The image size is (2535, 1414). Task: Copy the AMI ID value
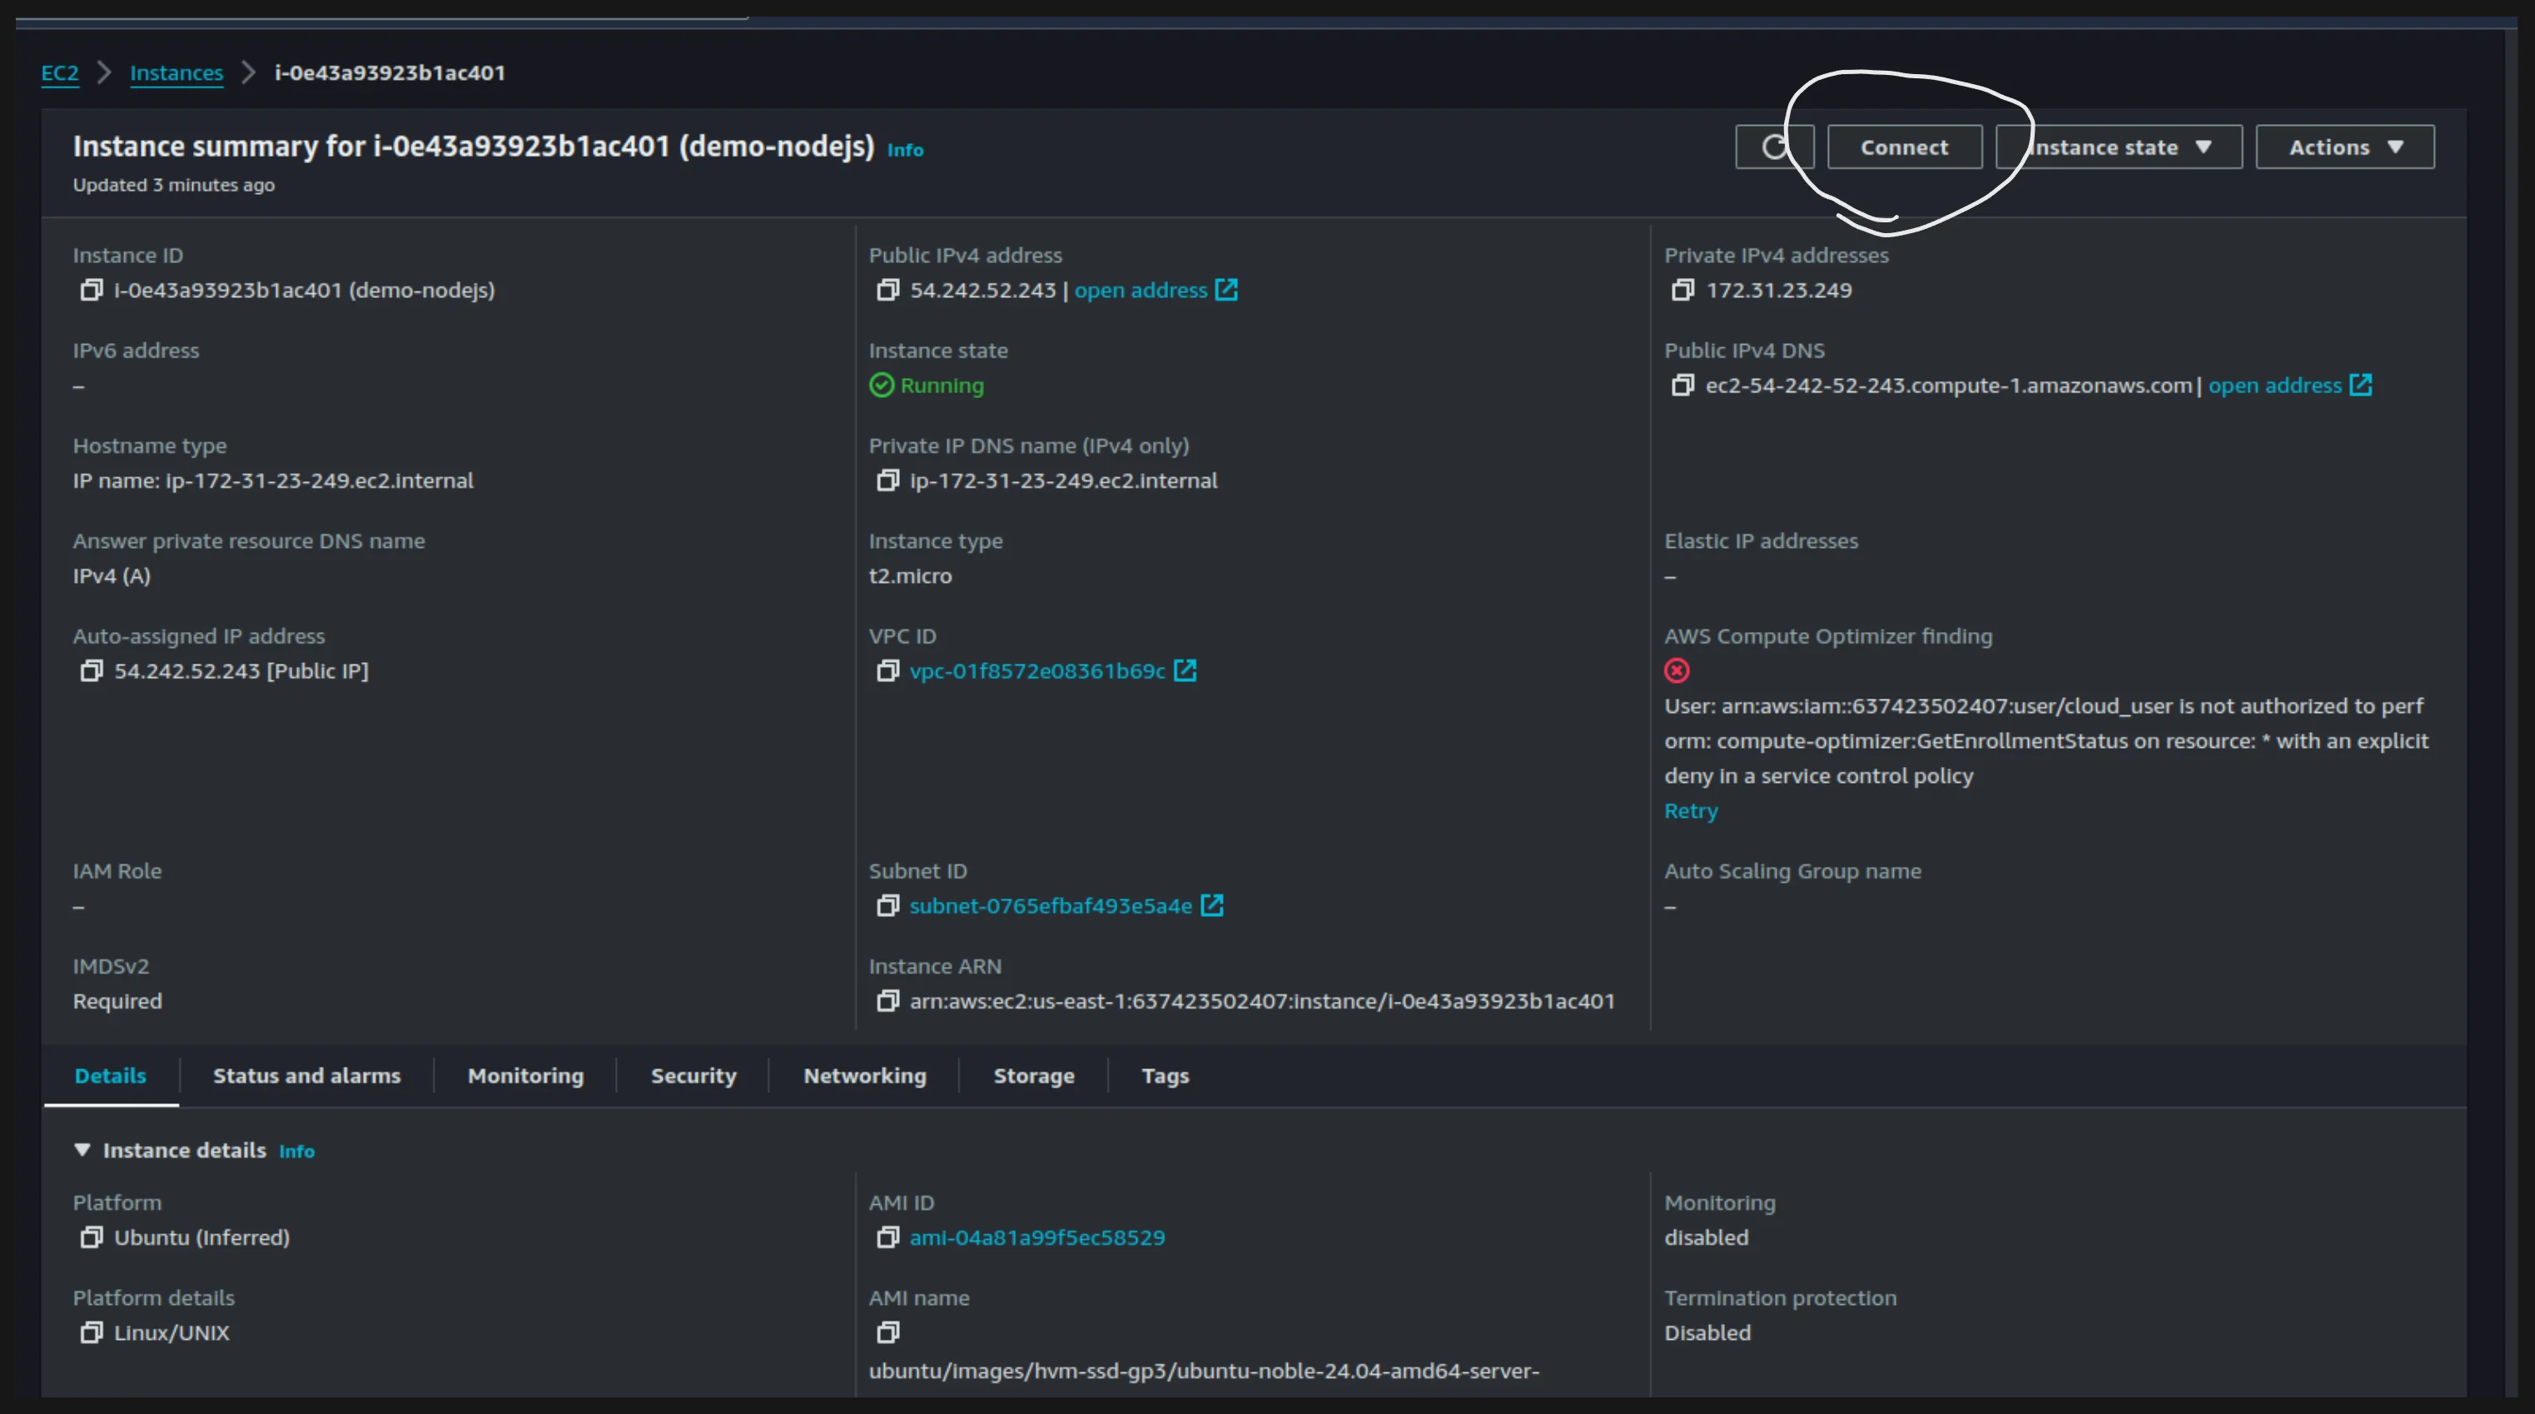pyautogui.click(x=887, y=1237)
